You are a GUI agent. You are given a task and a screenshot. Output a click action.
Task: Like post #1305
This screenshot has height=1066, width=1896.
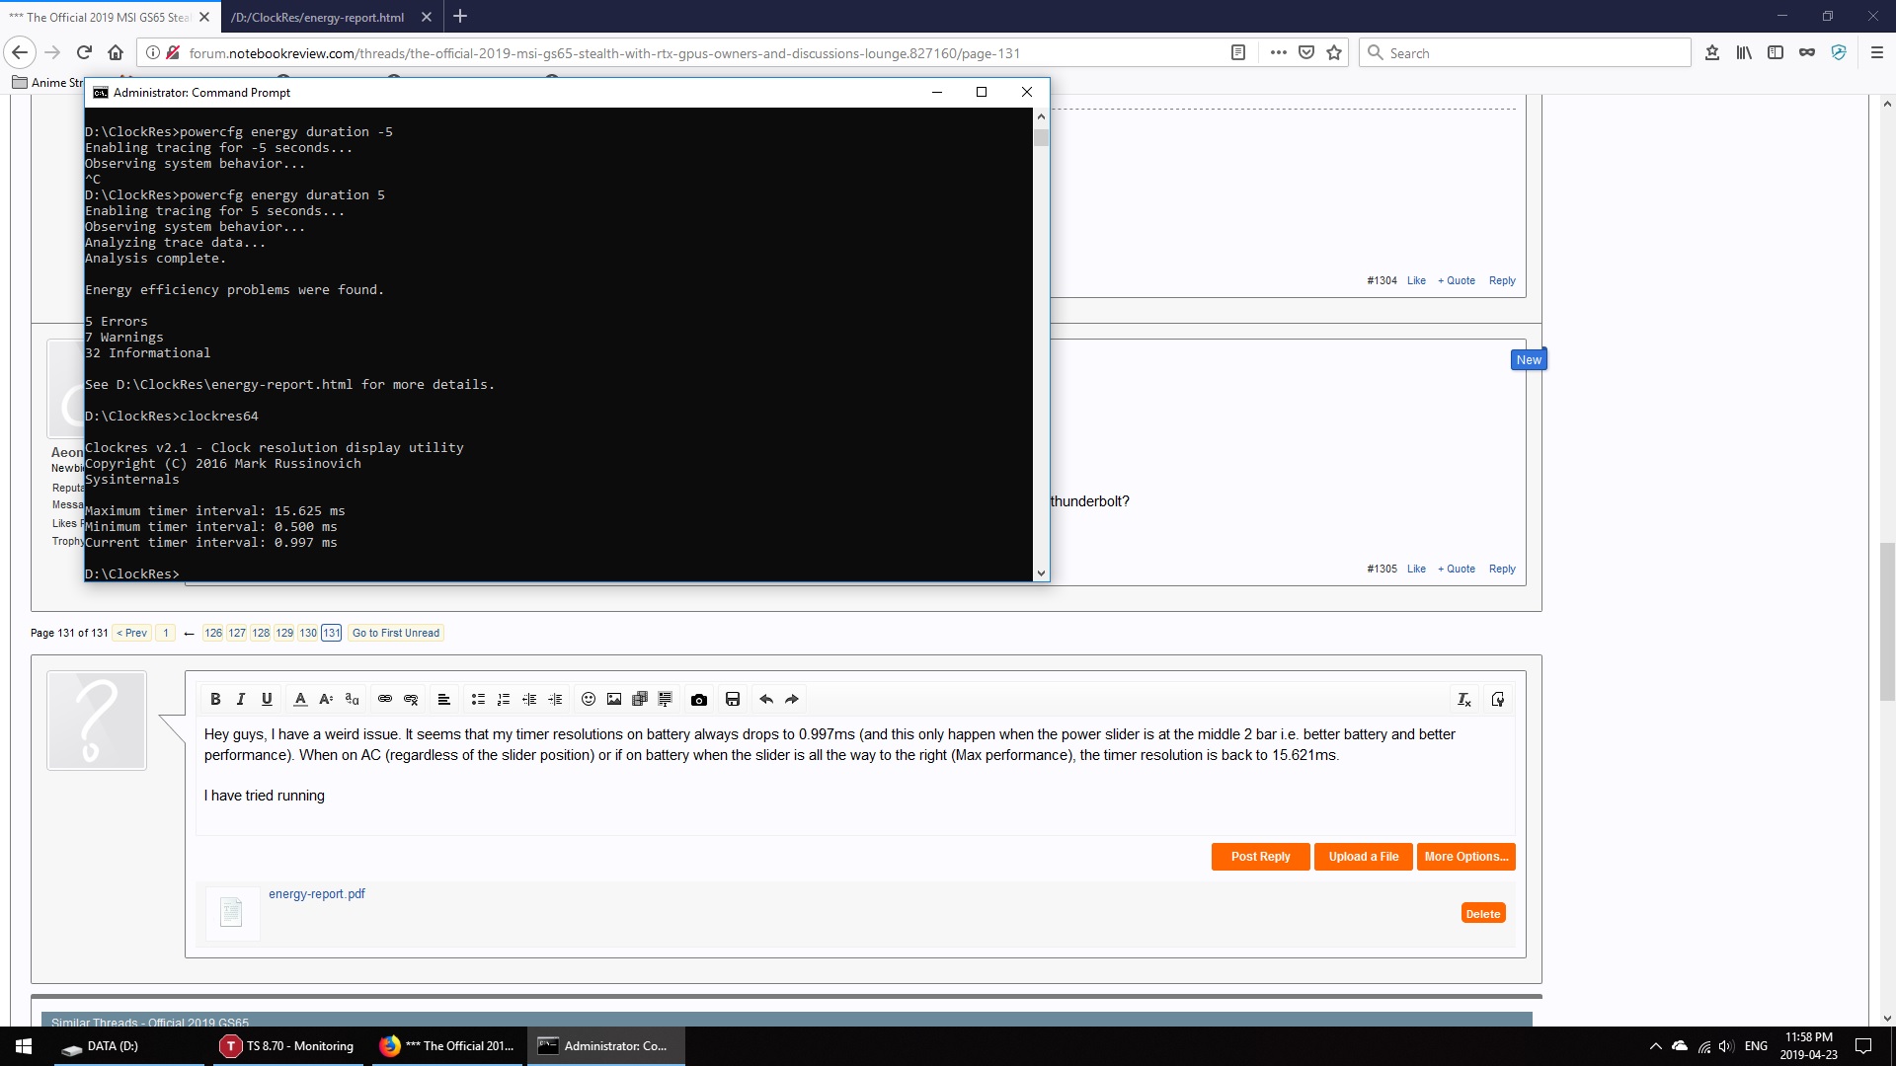pyautogui.click(x=1416, y=569)
